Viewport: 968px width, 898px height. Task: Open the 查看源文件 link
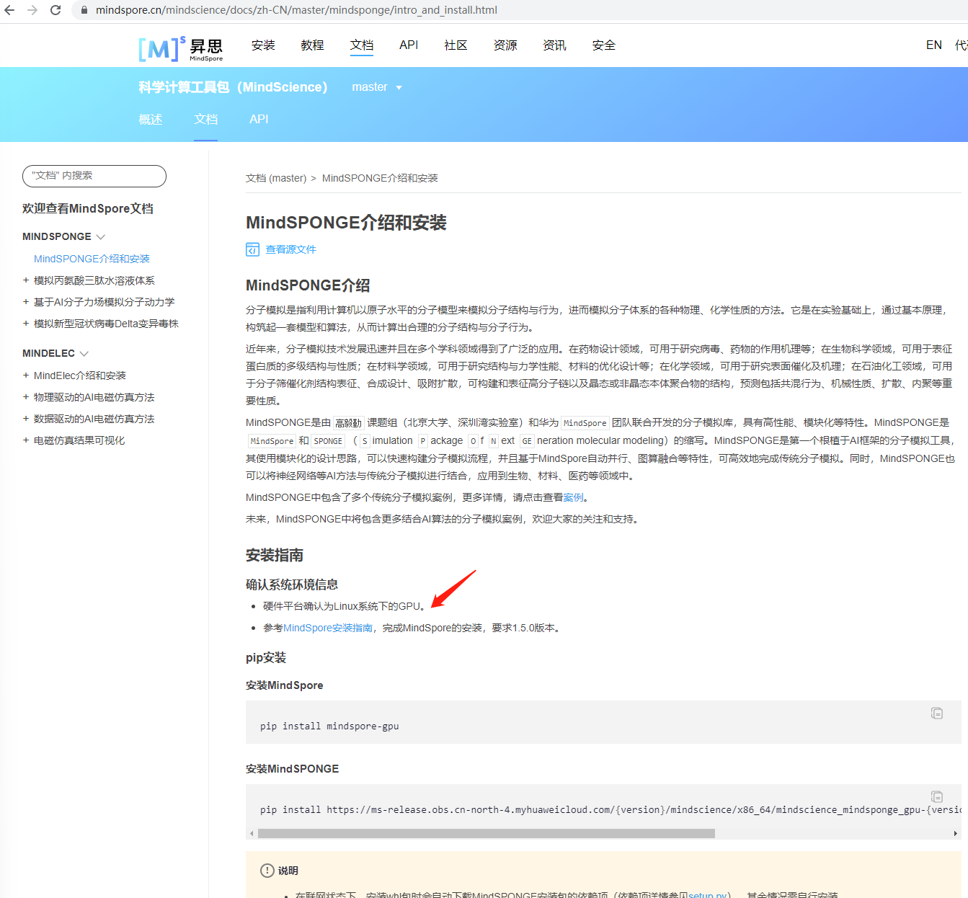pyautogui.click(x=290, y=249)
